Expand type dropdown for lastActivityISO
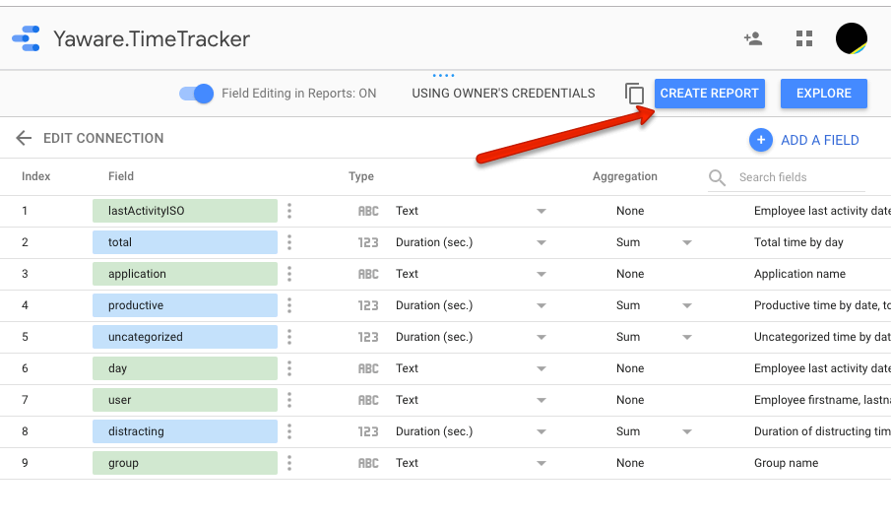The width and height of the screenshot is (891, 524). click(x=541, y=212)
